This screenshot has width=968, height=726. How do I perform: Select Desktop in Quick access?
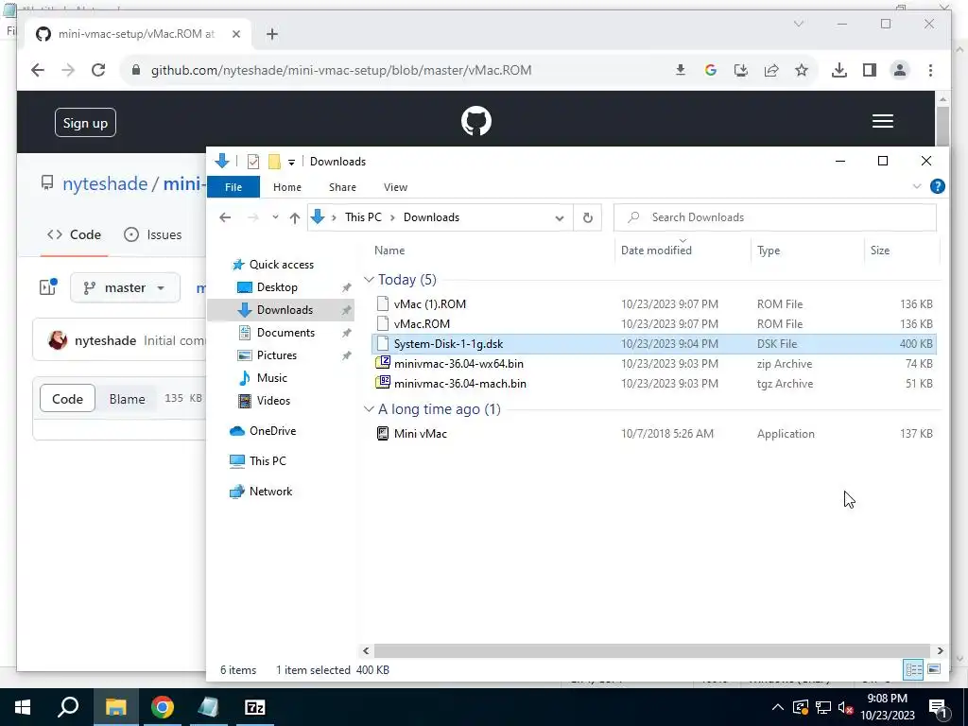277,287
